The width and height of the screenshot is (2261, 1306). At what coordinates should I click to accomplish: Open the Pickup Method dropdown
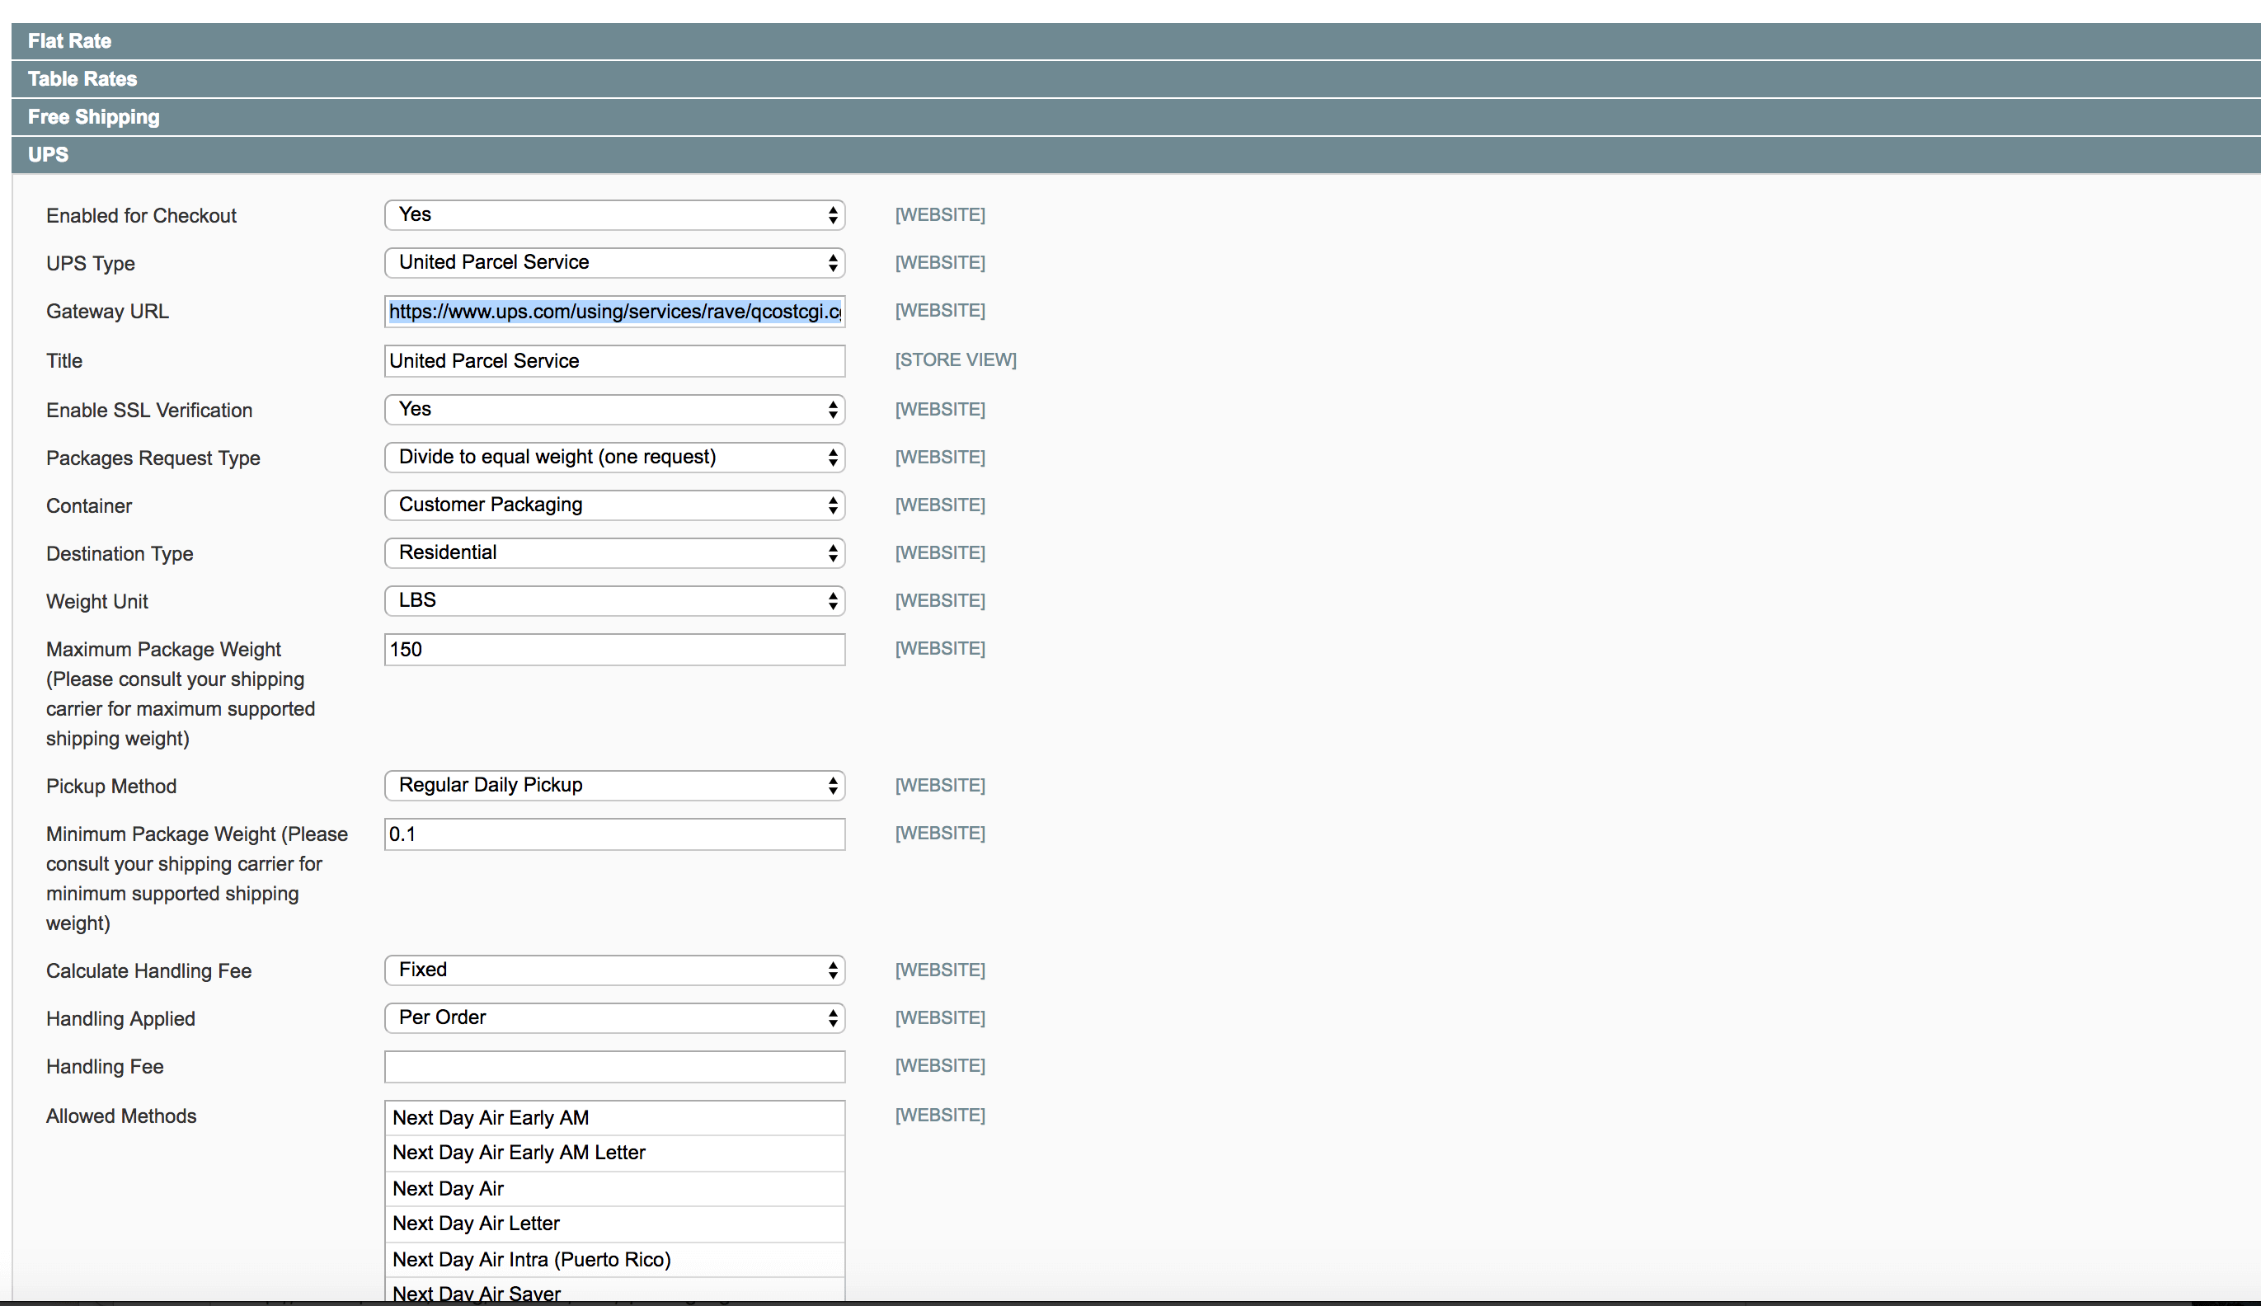click(614, 786)
